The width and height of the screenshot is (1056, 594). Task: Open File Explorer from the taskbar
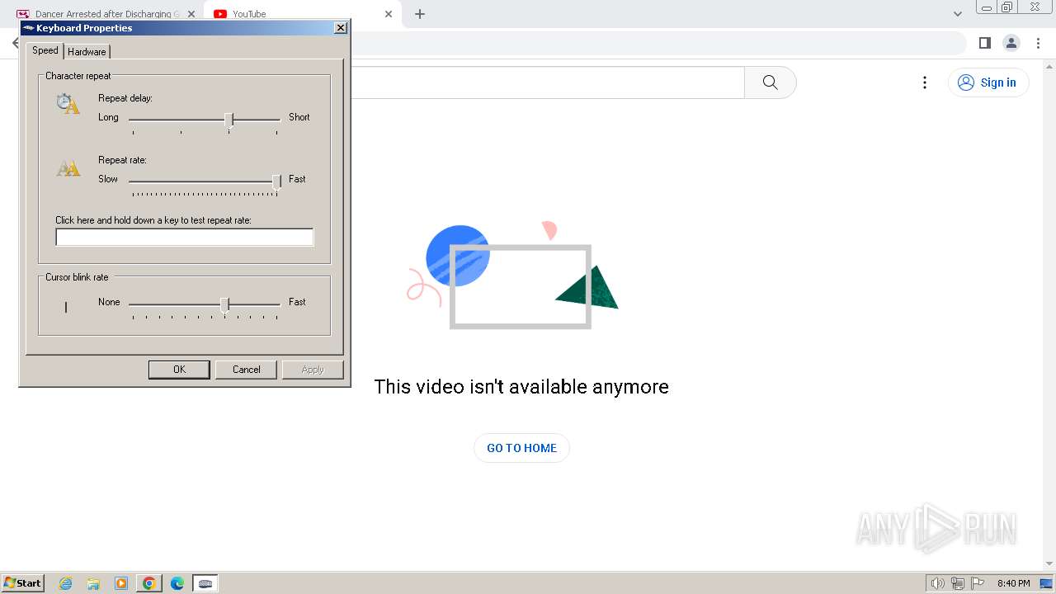93,583
